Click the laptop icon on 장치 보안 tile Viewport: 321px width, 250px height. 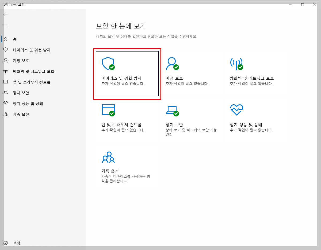172,111
